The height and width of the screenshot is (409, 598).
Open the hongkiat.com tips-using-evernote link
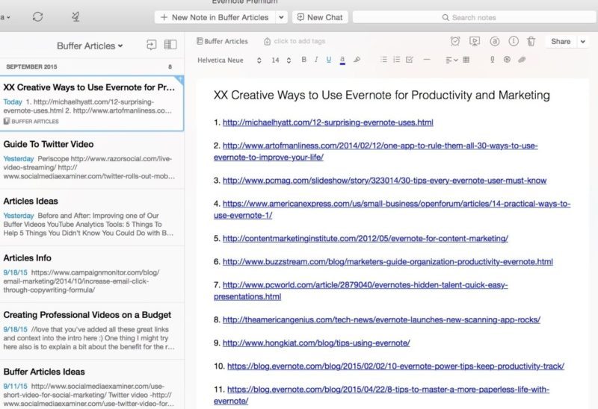316,343
